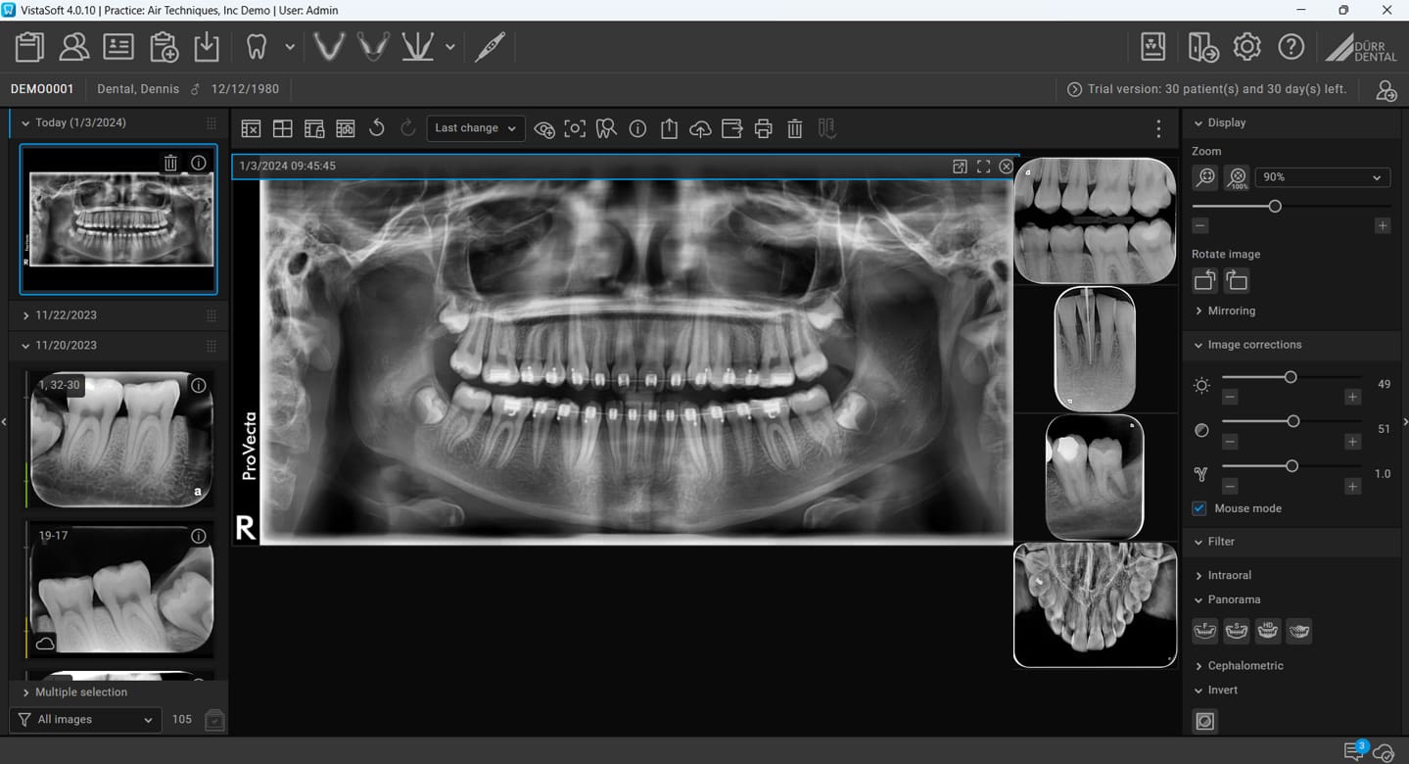Expand the Cephalometric filter section
The width and height of the screenshot is (1409, 764).
(x=1245, y=666)
